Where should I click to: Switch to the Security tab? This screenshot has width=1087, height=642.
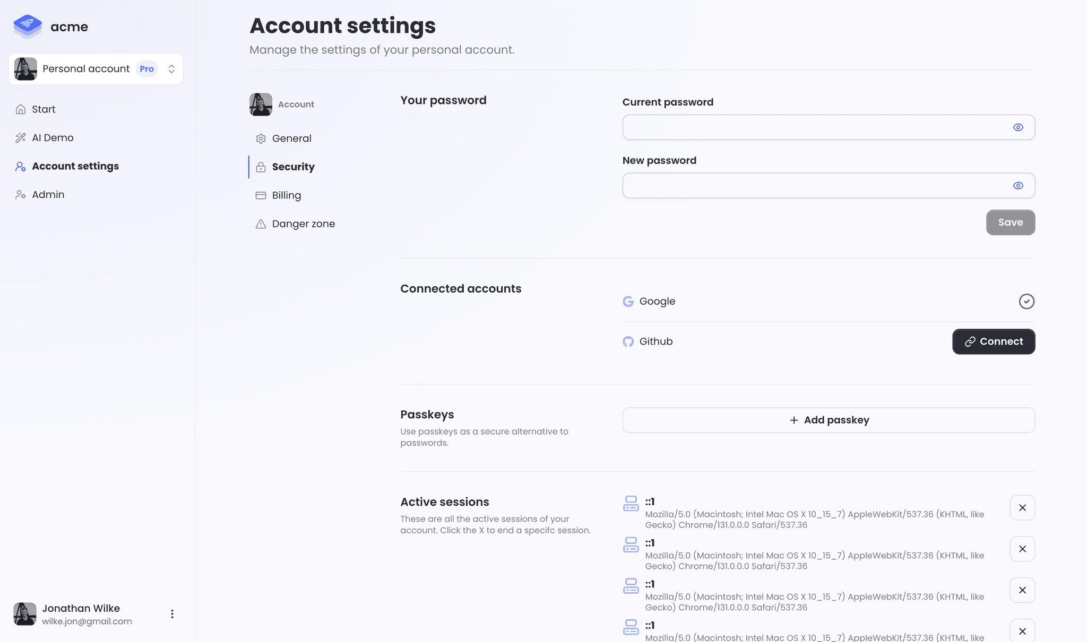293,166
